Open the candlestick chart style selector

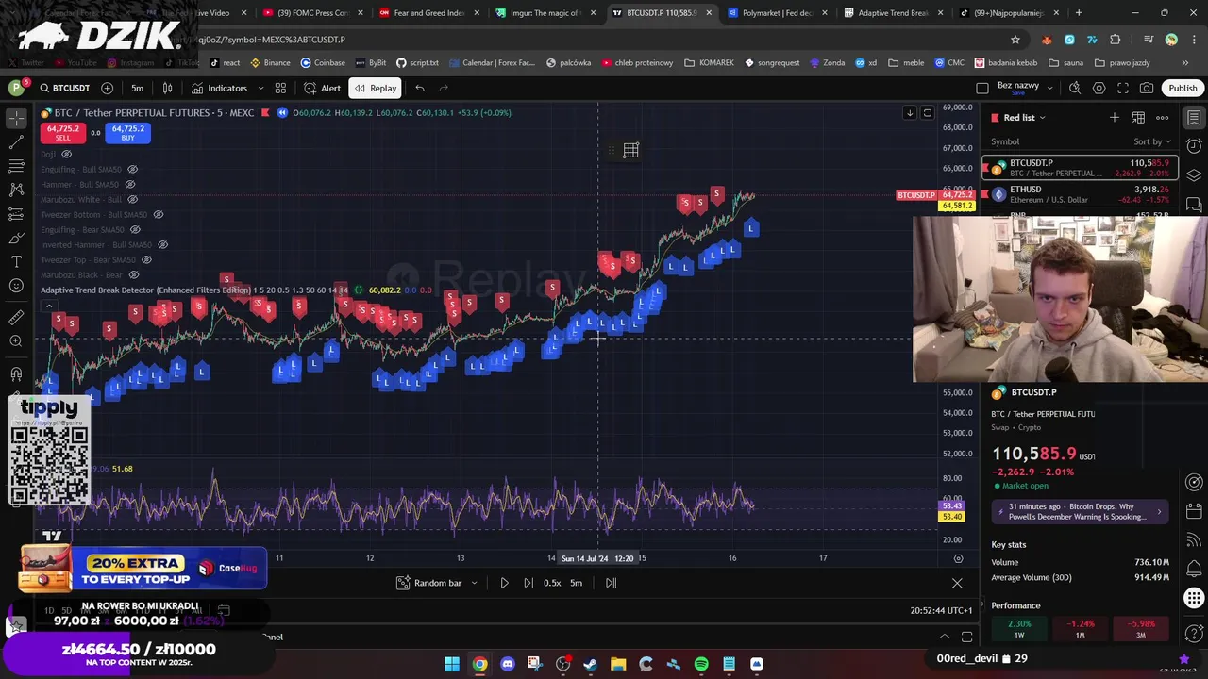click(x=167, y=88)
